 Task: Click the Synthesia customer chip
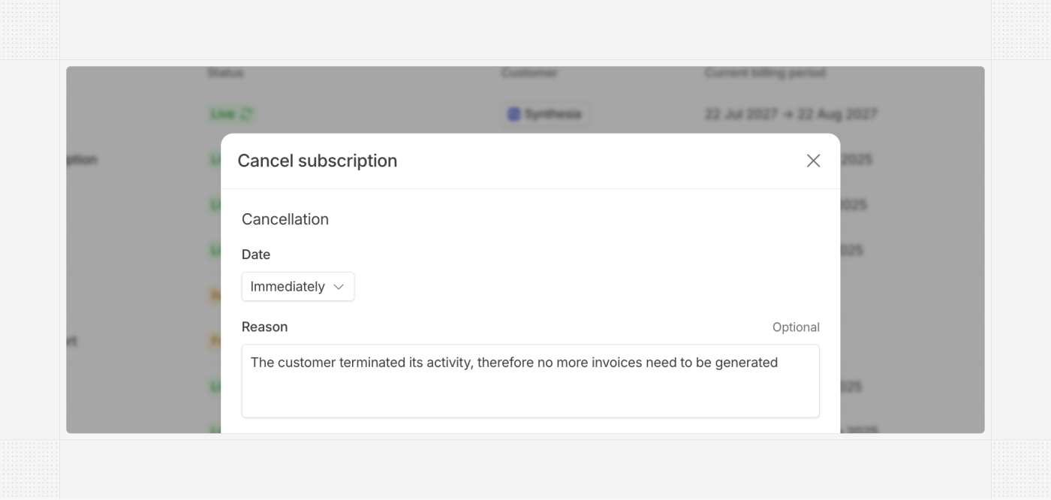point(545,114)
